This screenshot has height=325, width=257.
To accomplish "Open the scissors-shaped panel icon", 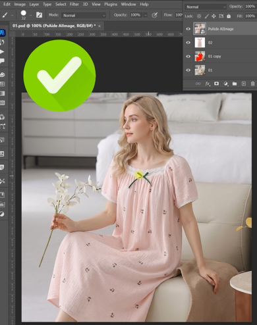I will 2,181.
